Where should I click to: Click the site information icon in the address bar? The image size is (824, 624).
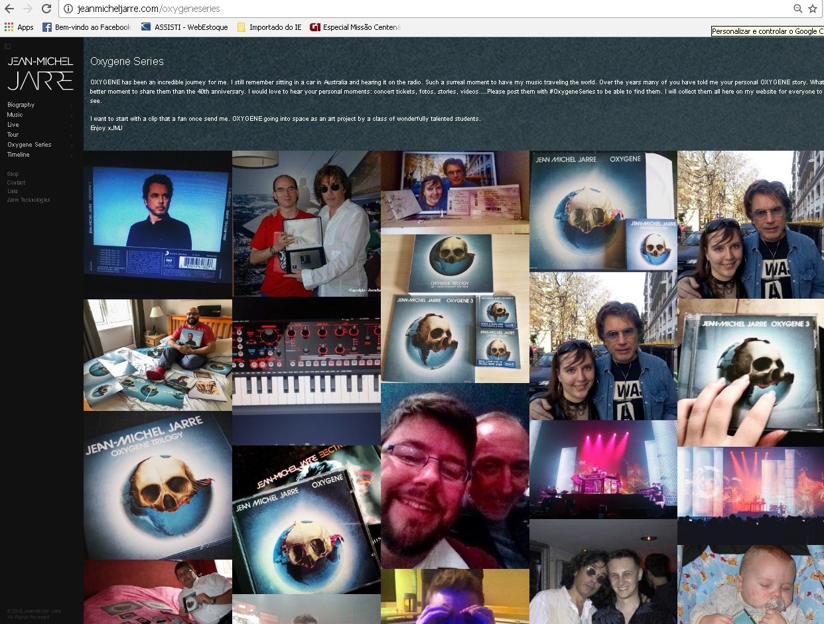pyautogui.click(x=68, y=9)
